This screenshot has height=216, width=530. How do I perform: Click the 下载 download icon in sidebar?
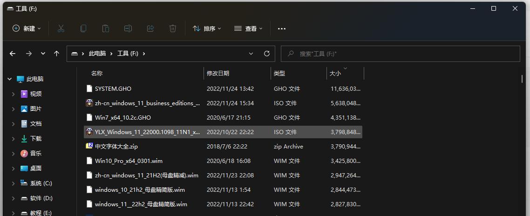tap(24, 139)
